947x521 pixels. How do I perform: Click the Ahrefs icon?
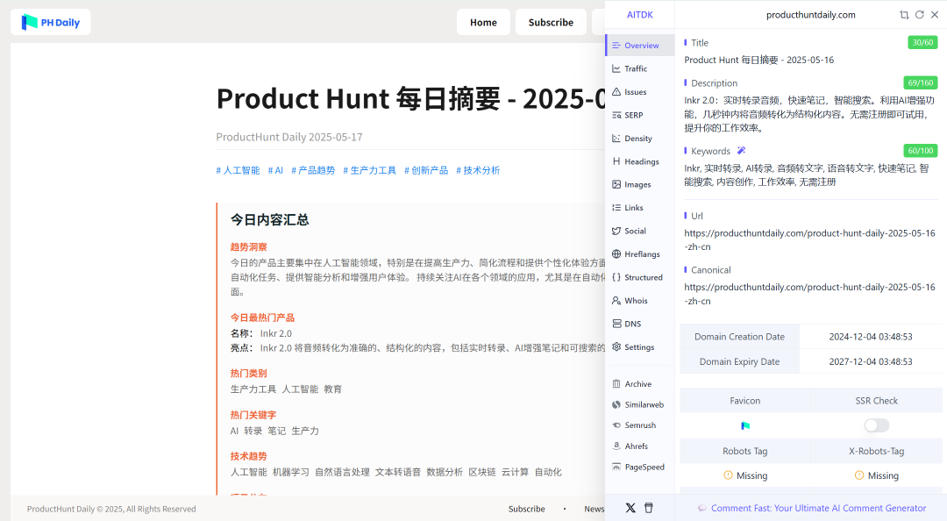click(616, 446)
